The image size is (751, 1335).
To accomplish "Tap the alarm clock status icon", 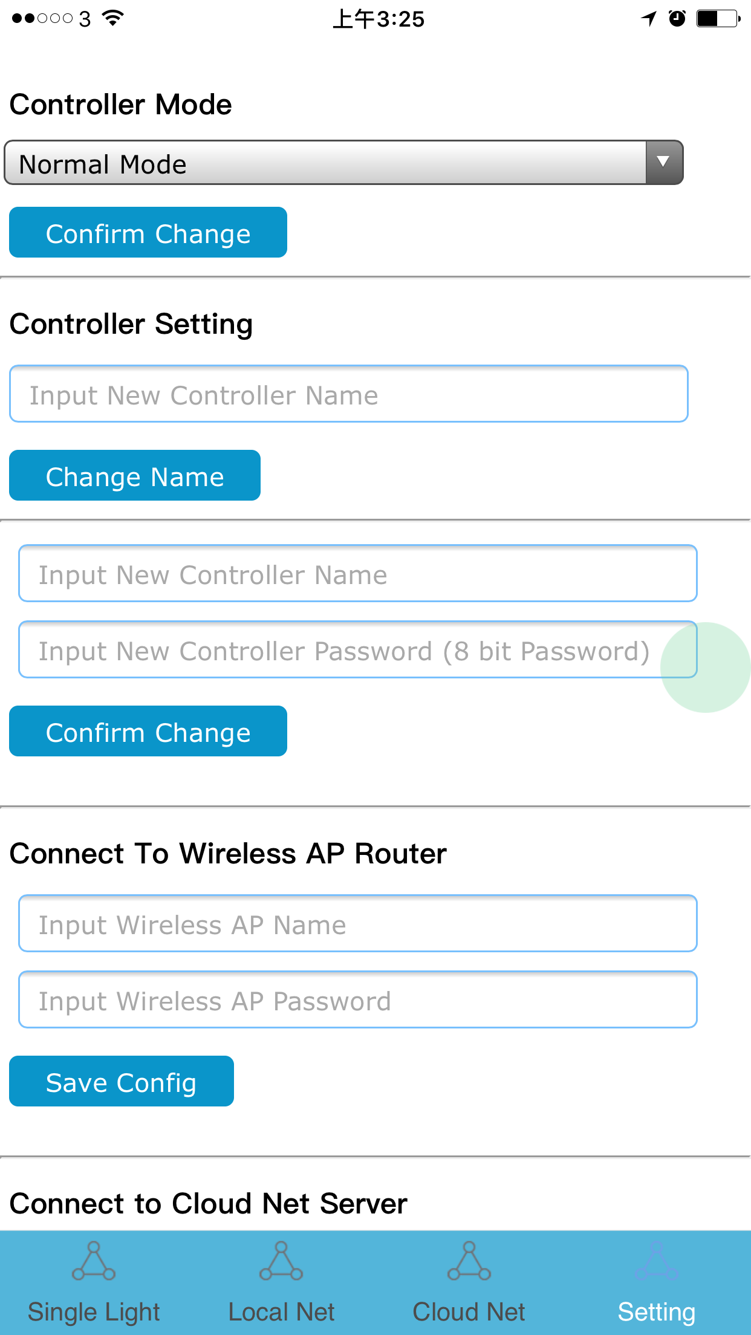I will (677, 18).
